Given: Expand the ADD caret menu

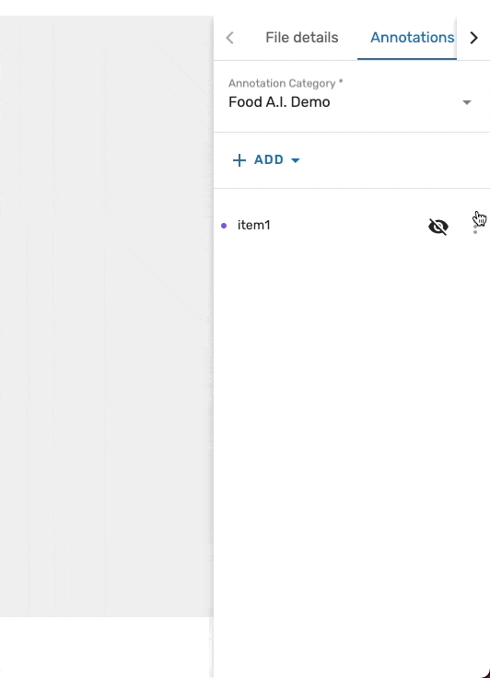Looking at the screenshot, I should tap(296, 160).
